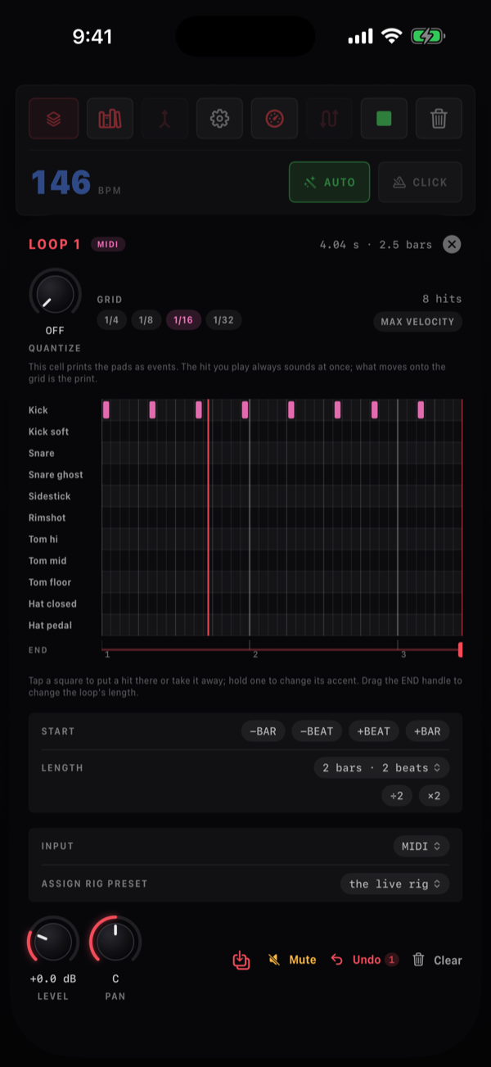The width and height of the screenshot is (491, 1067).
Task: Select the Tom floor row label
Action: click(50, 582)
